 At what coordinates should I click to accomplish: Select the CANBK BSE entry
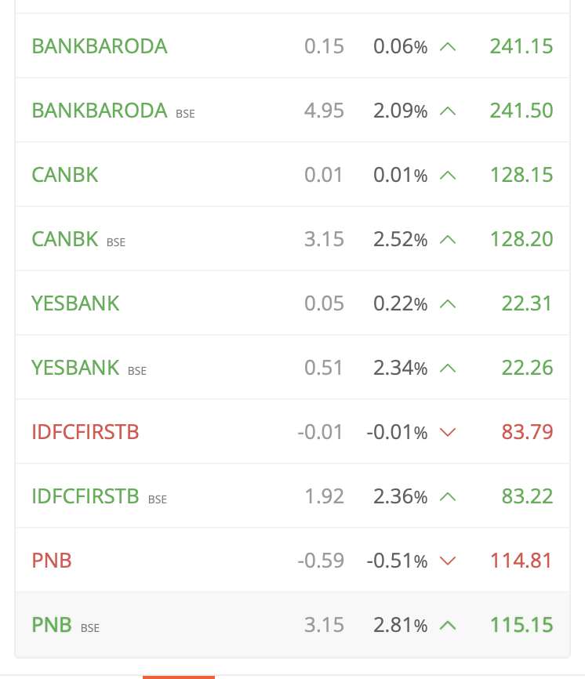tap(292, 238)
